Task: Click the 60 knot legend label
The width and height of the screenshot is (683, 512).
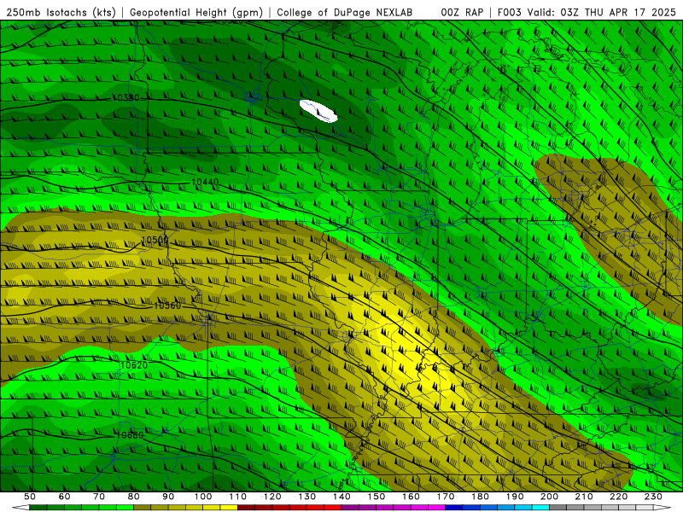Action: [65, 497]
